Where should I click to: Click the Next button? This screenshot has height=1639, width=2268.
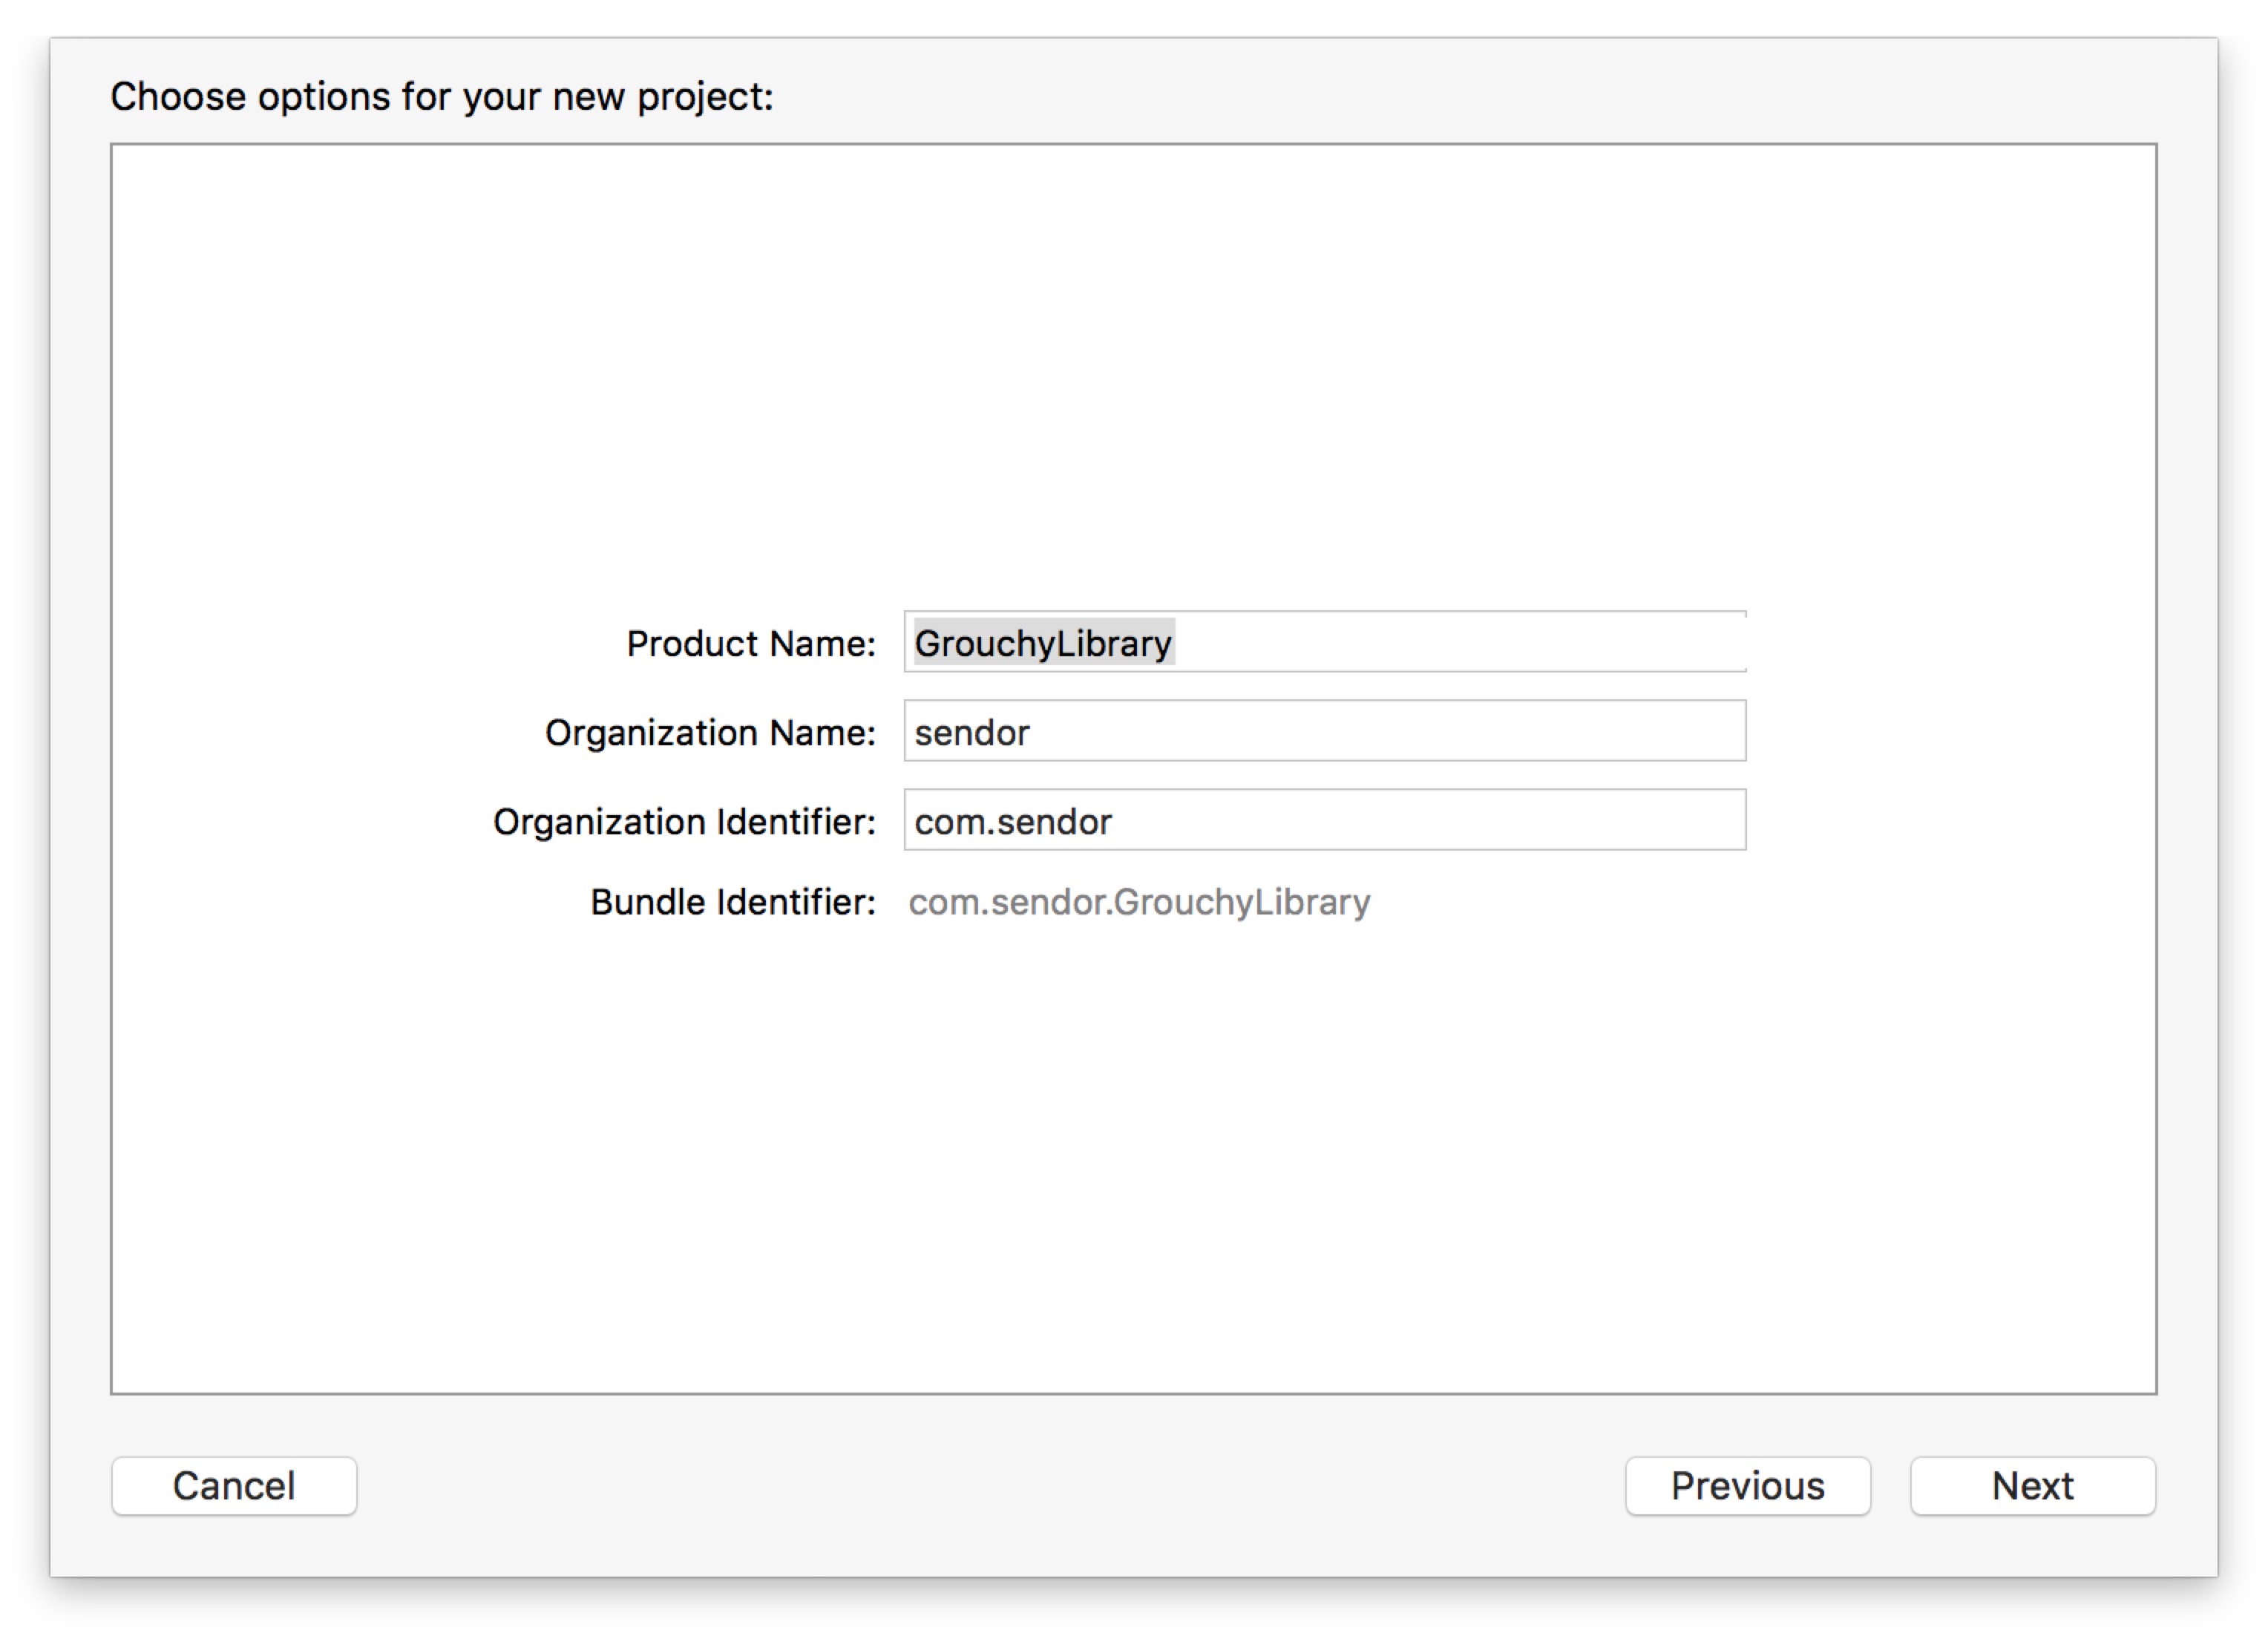(x=2032, y=1486)
